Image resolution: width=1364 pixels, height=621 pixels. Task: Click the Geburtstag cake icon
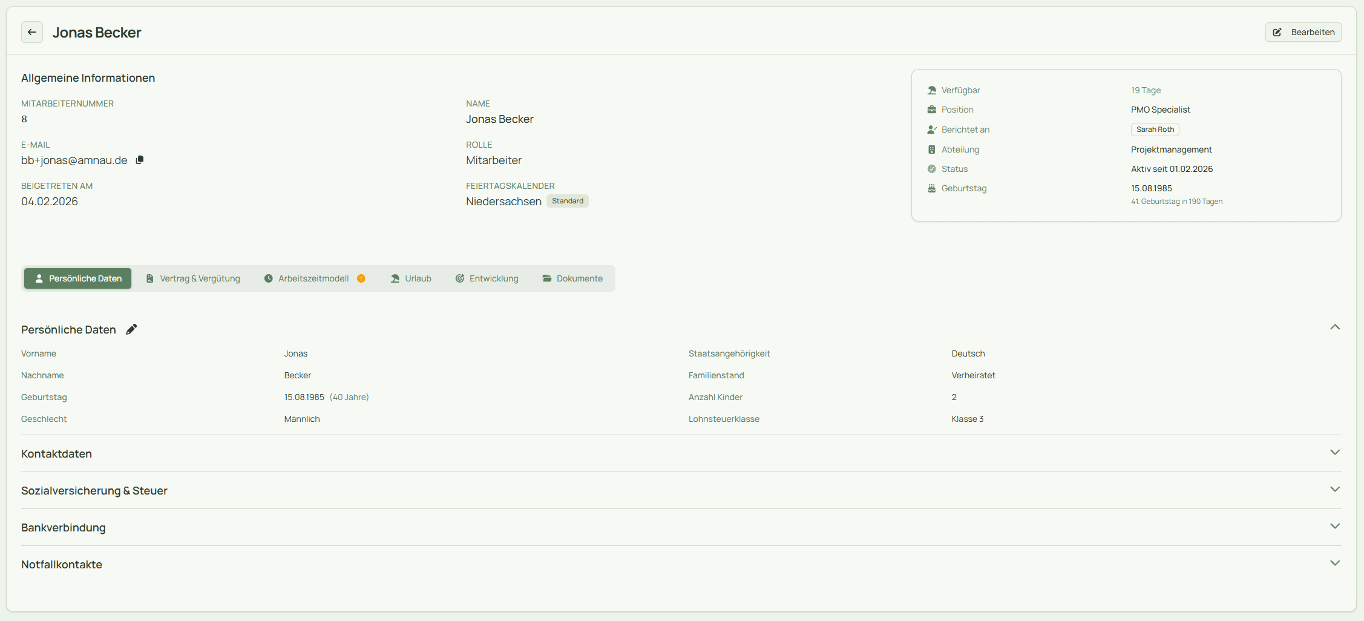click(932, 188)
